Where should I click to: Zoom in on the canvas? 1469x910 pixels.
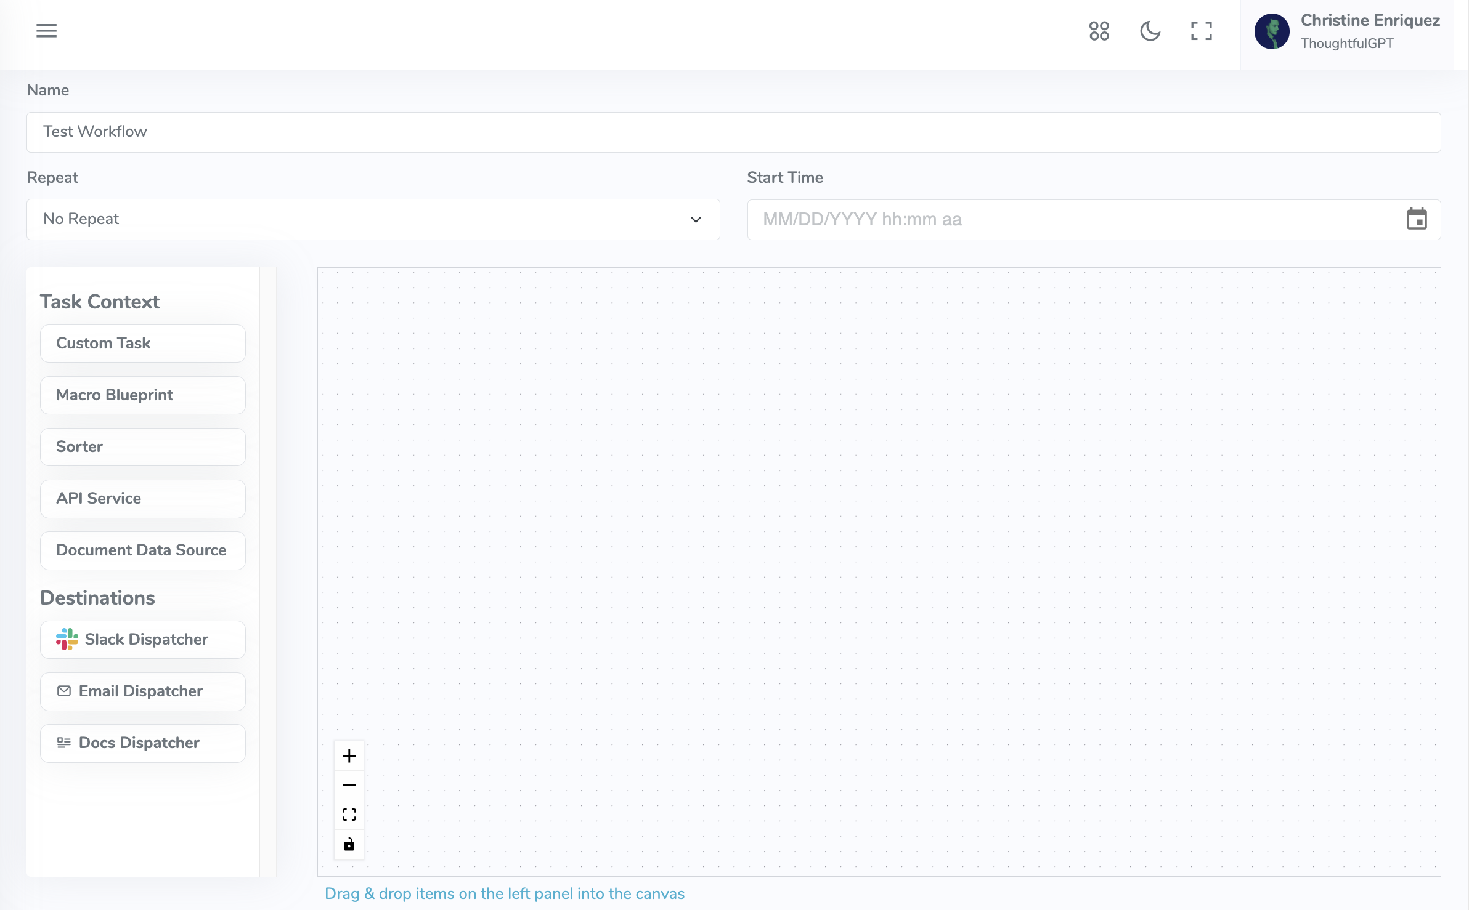point(349,756)
